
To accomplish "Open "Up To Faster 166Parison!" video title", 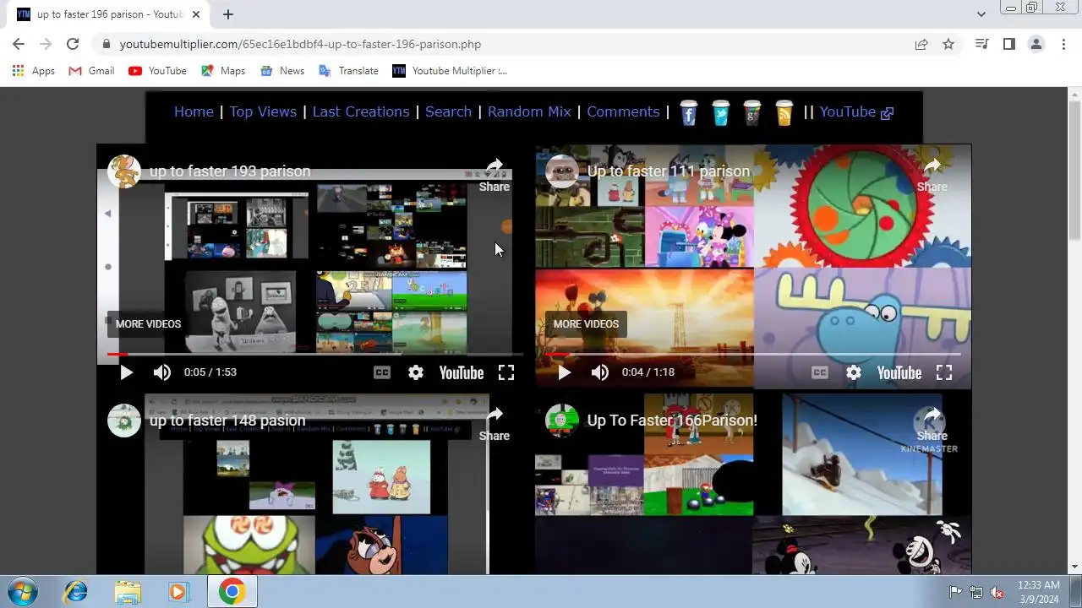I will click(x=672, y=421).
